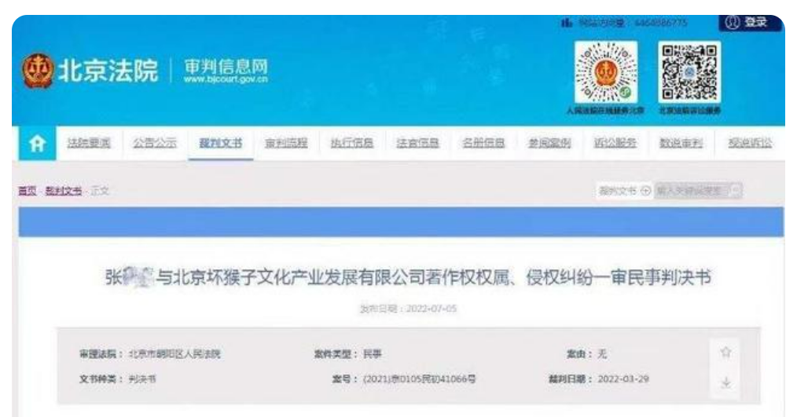
Task: Click the court name 北京市朝阳区人民法院
Action: pyautogui.click(x=174, y=354)
